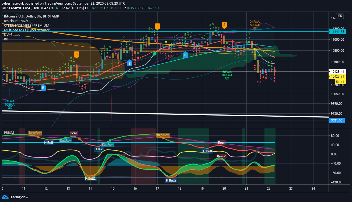This screenshot has width=352, height=202.
Task: Click the H Bull label near date 12
Action: (49, 143)
